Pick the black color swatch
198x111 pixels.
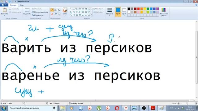[x=129, y=9]
